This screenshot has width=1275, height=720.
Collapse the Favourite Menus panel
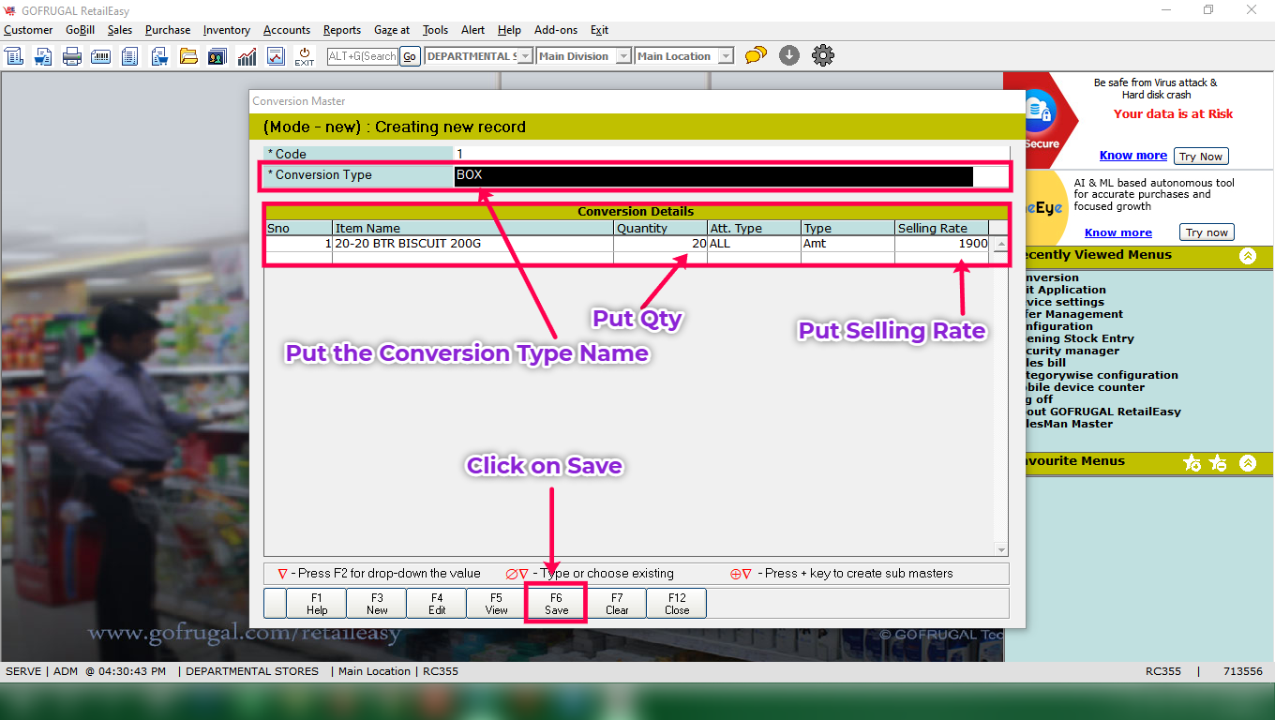[1248, 463]
